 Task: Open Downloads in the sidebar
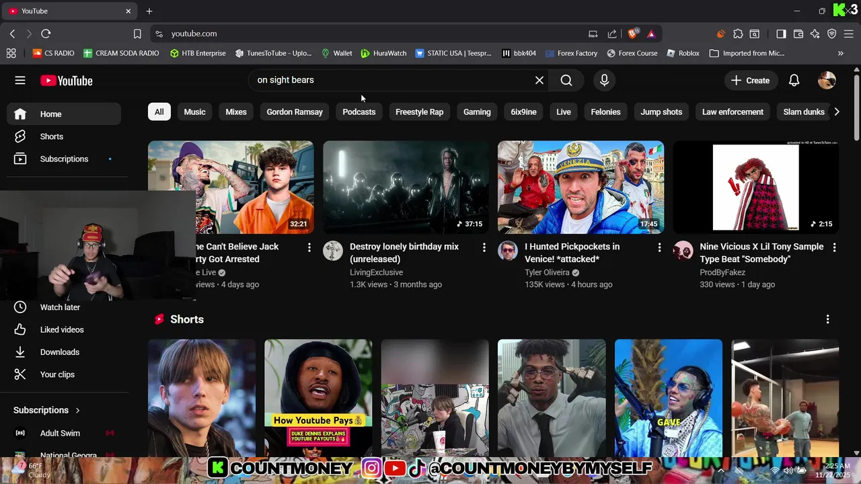tap(65, 352)
